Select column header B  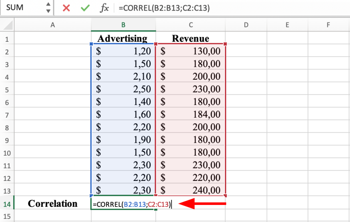point(123,25)
